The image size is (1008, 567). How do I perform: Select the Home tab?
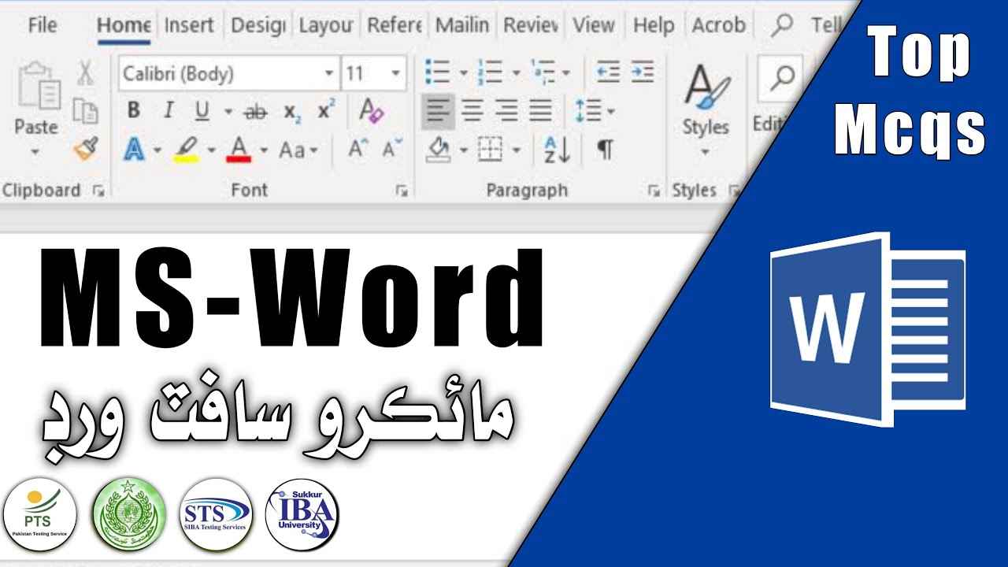click(x=124, y=25)
